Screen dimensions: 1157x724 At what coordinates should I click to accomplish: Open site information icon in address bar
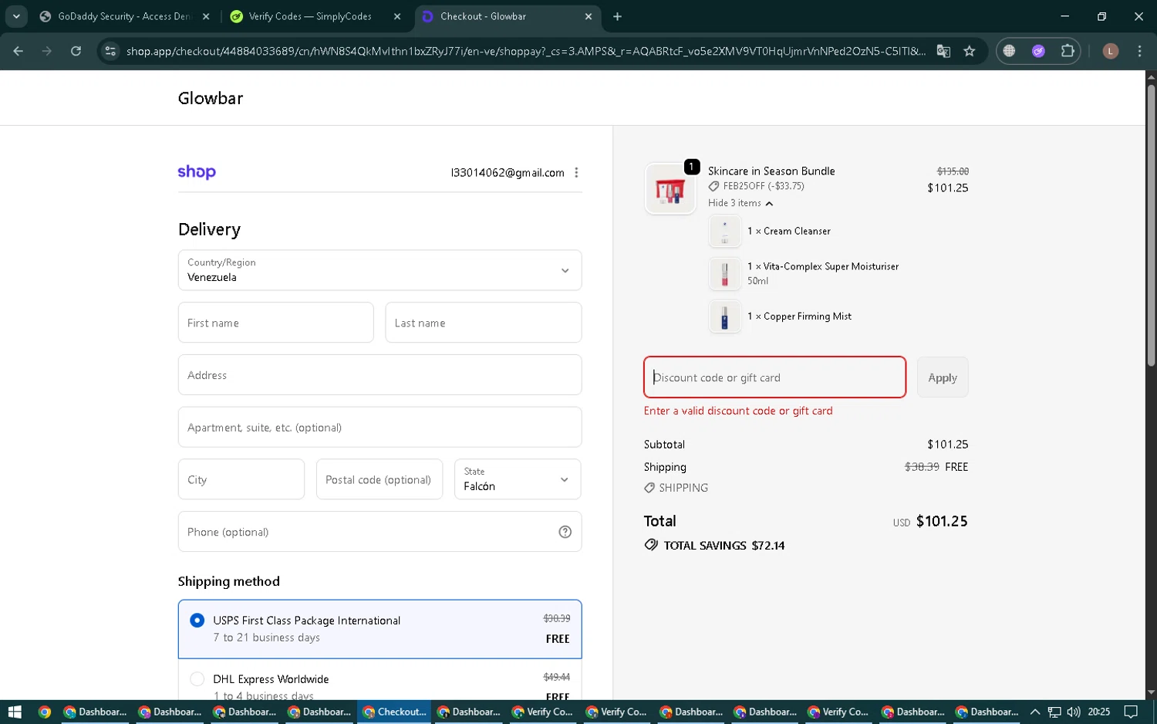coord(110,51)
